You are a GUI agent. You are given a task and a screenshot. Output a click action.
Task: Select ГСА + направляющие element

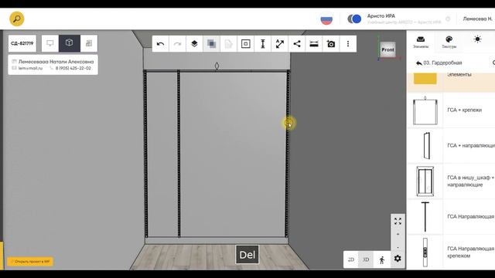[451, 146]
